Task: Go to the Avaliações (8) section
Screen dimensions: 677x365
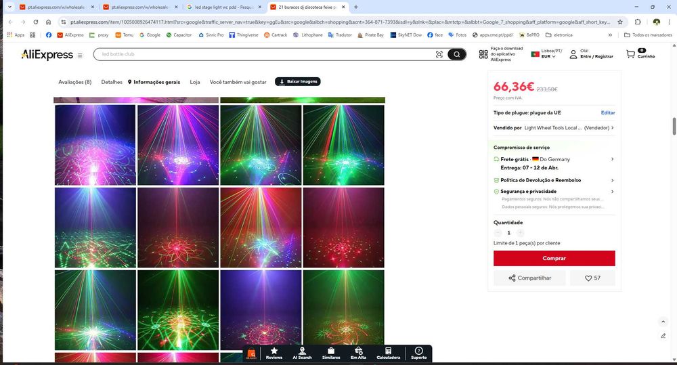Action: [x=74, y=82]
